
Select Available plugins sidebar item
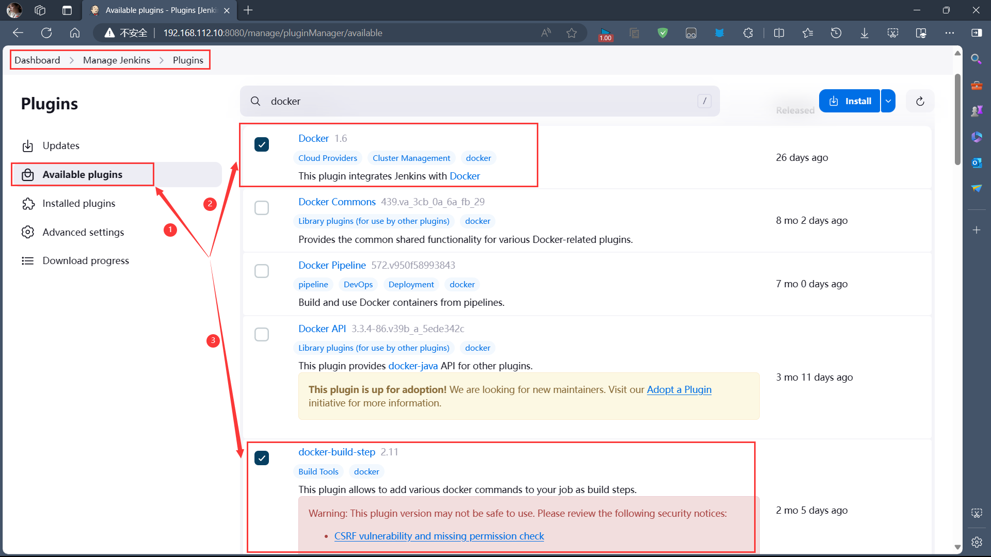116,175
